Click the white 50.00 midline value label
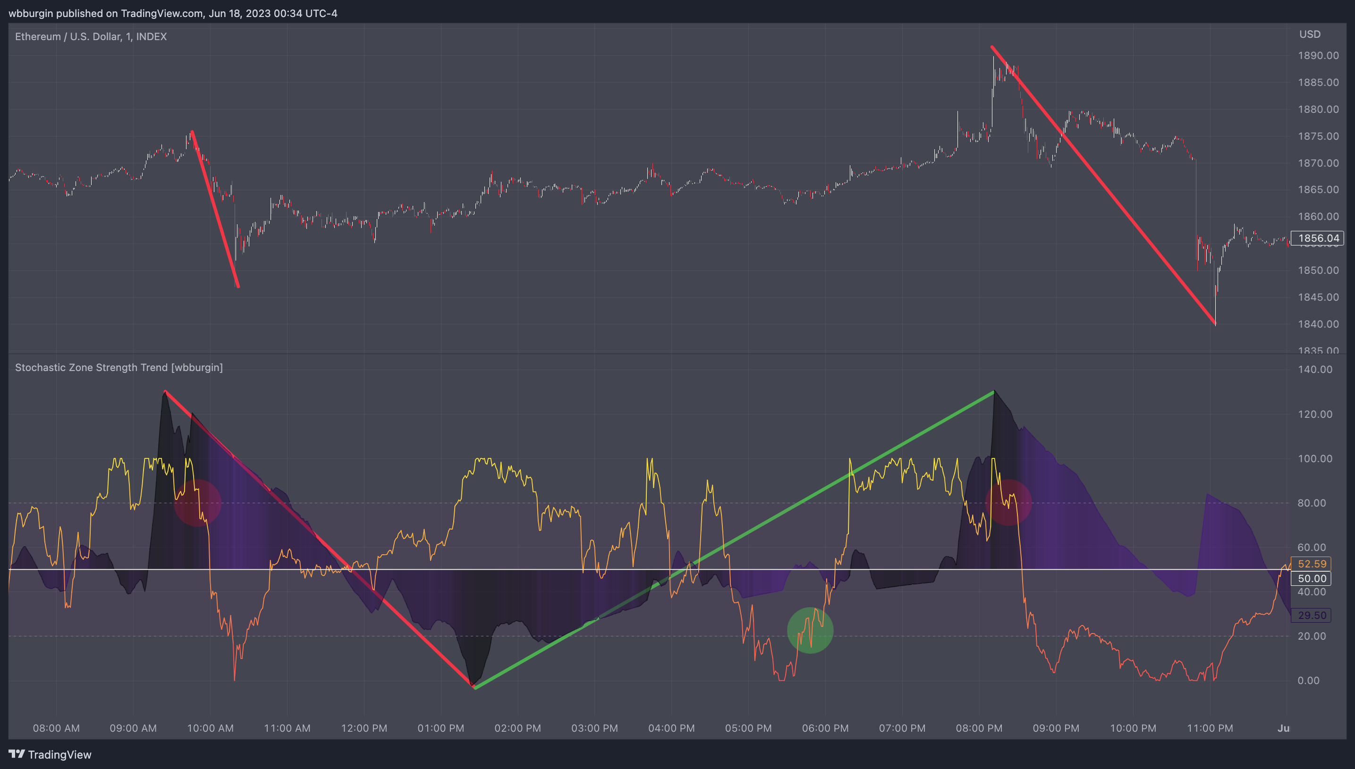 click(1311, 578)
